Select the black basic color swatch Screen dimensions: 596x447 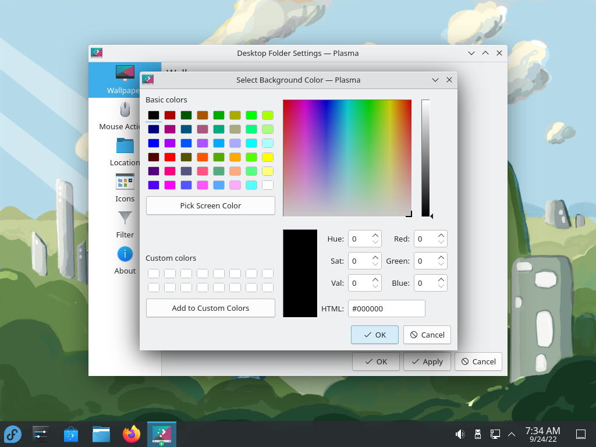point(154,115)
